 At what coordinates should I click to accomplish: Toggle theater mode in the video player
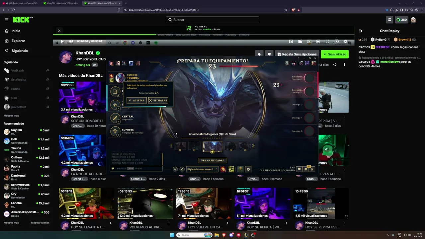(318, 42)
